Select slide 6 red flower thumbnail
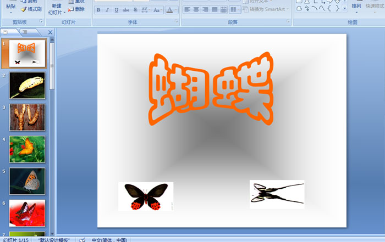The height and width of the screenshot is (242, 385). [x=28, y=213]
